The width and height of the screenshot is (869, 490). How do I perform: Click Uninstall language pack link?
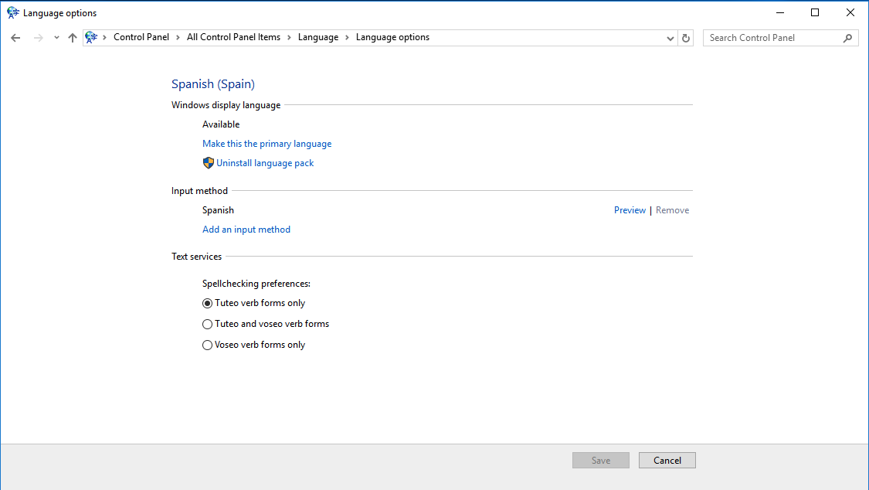[265, 163]
